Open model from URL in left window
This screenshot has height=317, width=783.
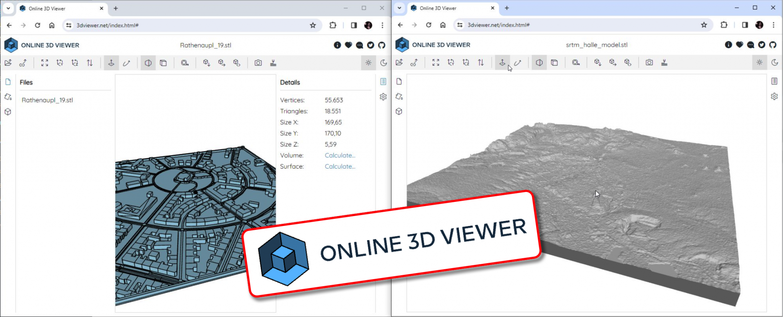23,63
